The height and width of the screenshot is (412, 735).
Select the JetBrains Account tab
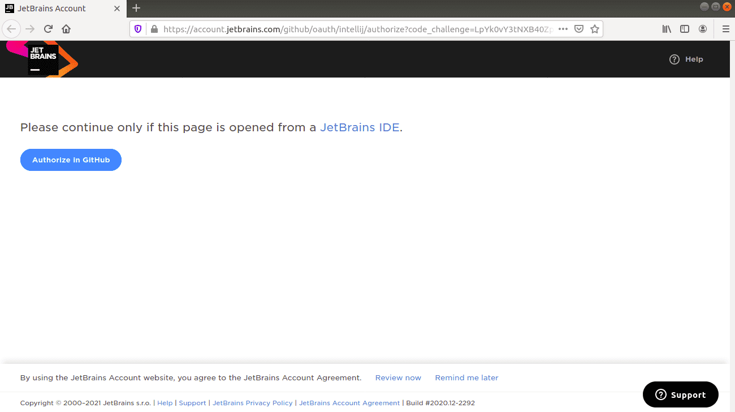[x=63, y=8]
